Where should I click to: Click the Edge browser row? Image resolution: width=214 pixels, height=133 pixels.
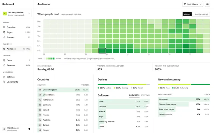point(124,117)
